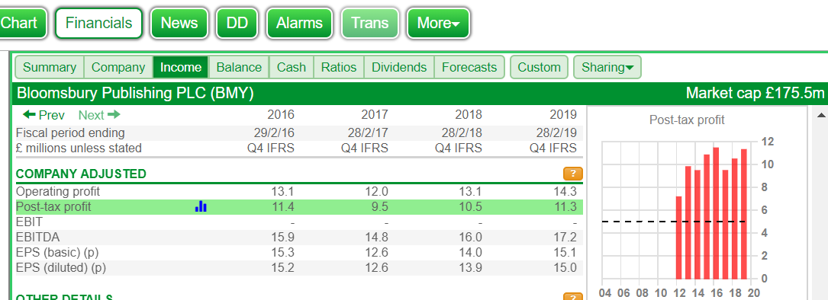
Task: Click the Trans button
Action: (x=369, y=23)
